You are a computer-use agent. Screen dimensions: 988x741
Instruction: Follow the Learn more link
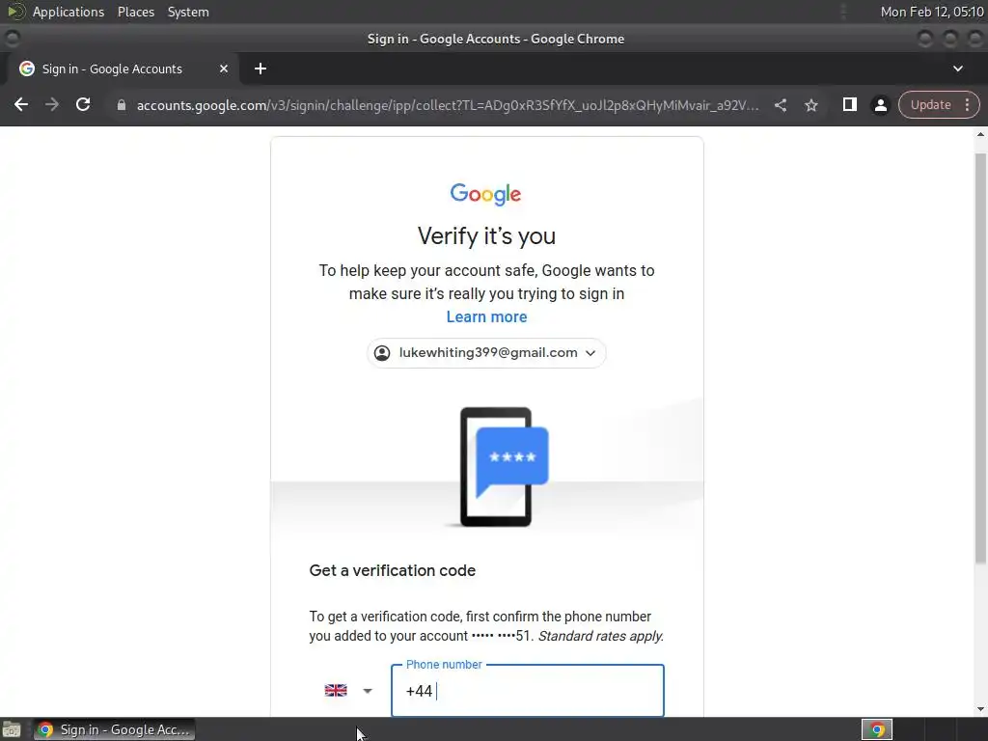pyautogui.click(x=486, y=316)
